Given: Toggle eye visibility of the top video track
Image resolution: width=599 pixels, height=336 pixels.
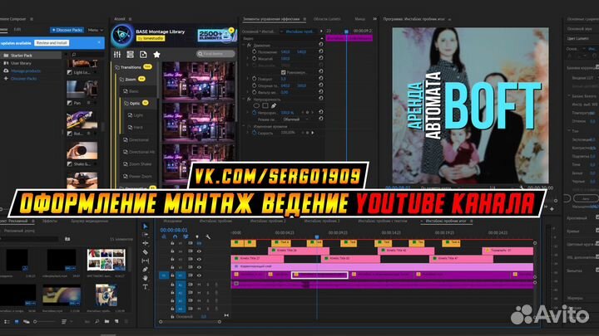Looking at the screenshot, I should pyautogui.click(x=198, y=241).
